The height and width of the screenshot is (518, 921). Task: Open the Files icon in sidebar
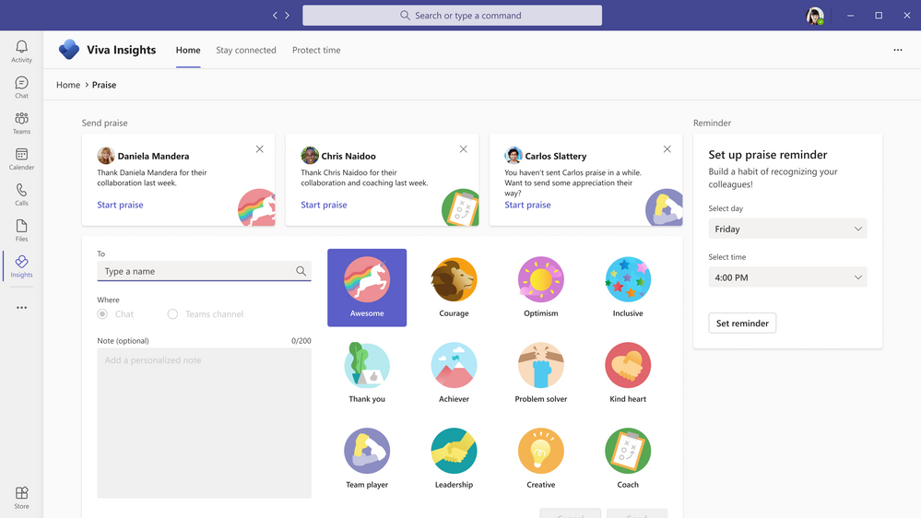(x=21, y=230)
